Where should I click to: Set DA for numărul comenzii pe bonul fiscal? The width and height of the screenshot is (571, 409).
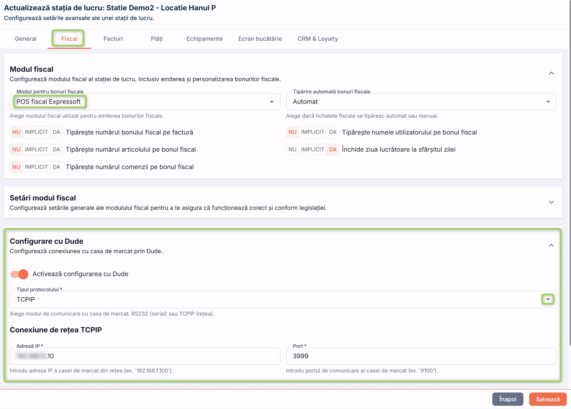point(56,167)
